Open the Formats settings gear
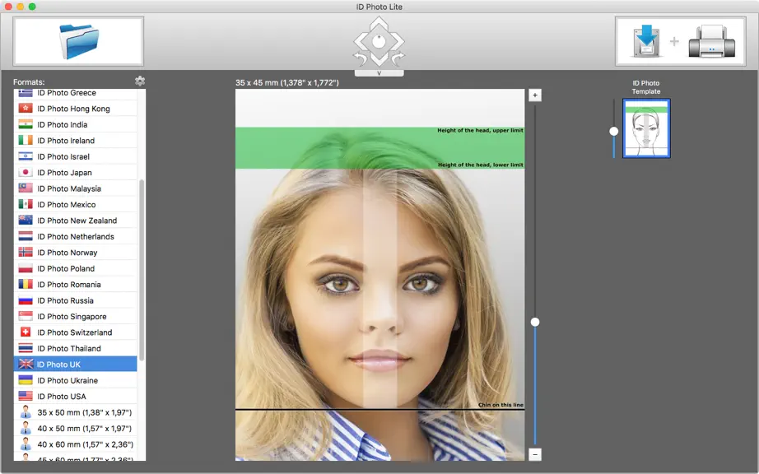Screen dimensions: 759x474 (140, 81)
